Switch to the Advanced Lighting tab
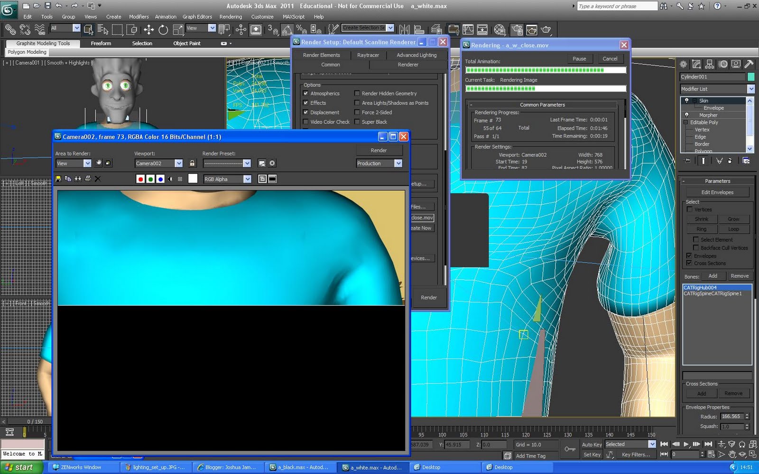 point(417,55)
